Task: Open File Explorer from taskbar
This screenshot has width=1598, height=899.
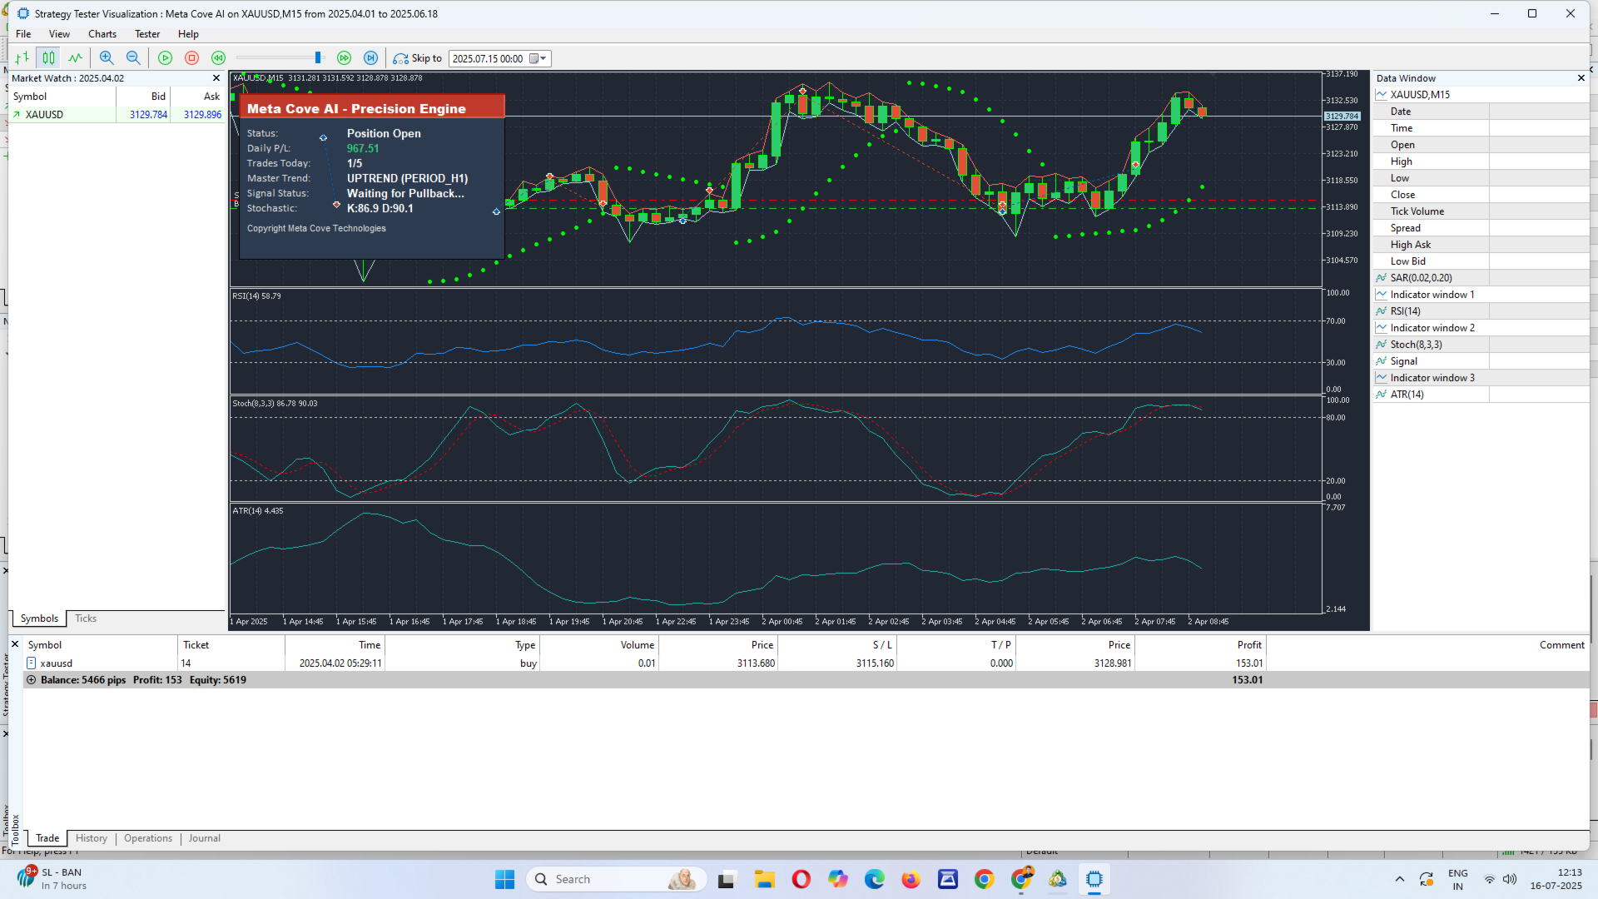Action: 764,879
